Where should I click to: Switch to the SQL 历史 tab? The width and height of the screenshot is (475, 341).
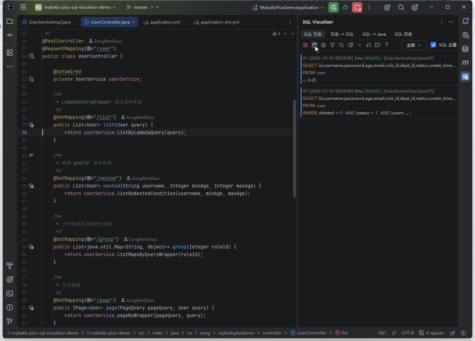click(403, 34)
